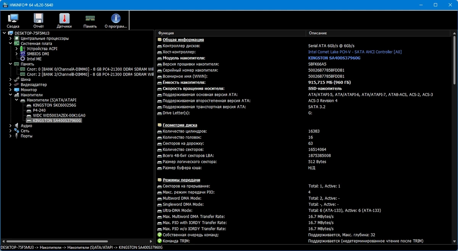Expand the Видеоадаптер node
458x251 pixels.
[10, 84]
